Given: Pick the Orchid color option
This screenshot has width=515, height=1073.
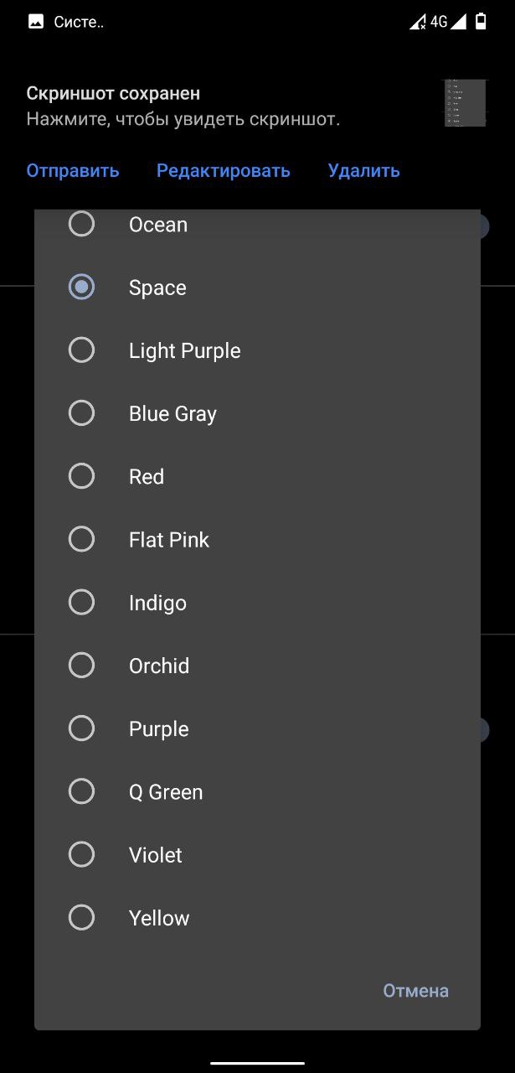Looking at the screenshot, I should coord(81,666).
